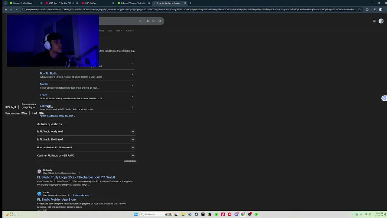Click the browser address bar URL

click(190, 9)
